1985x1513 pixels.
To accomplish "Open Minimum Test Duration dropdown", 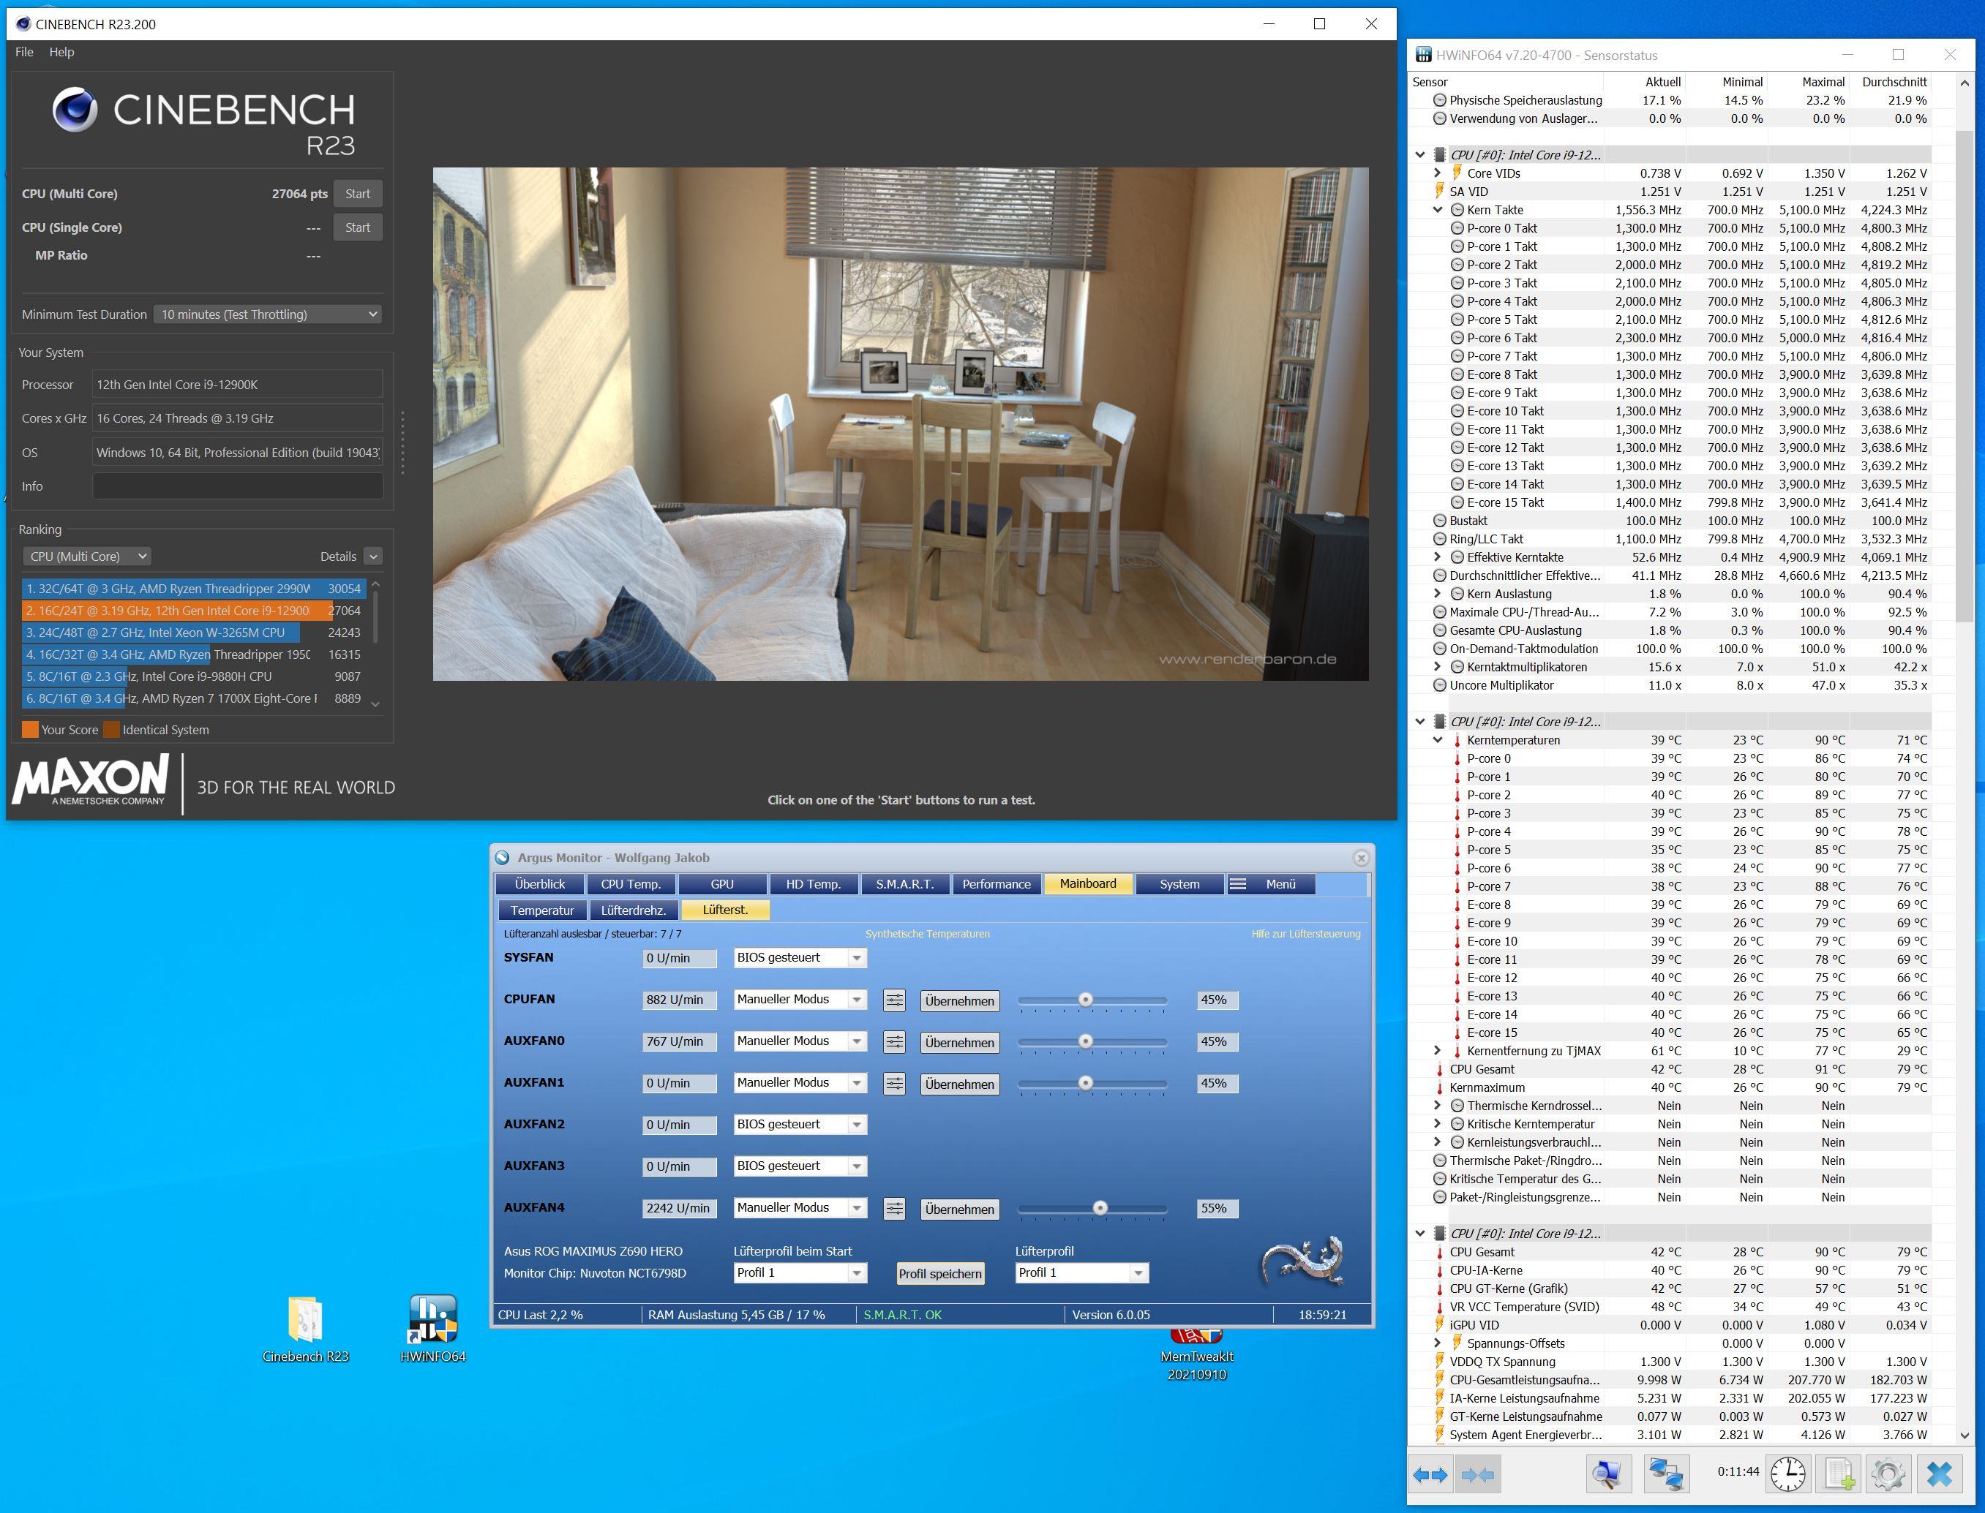I will (269, 314).
